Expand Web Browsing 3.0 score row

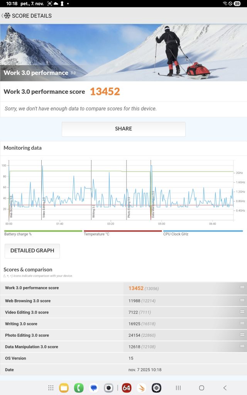(242, 300)
